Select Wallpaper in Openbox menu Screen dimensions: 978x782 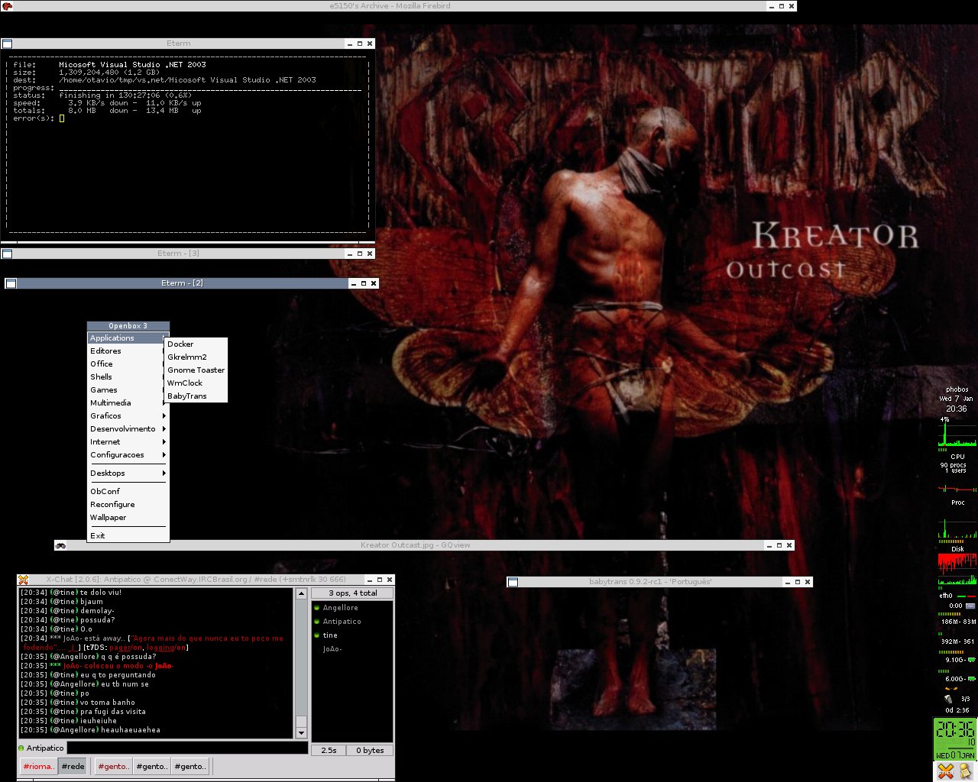(x=128, y=517)
